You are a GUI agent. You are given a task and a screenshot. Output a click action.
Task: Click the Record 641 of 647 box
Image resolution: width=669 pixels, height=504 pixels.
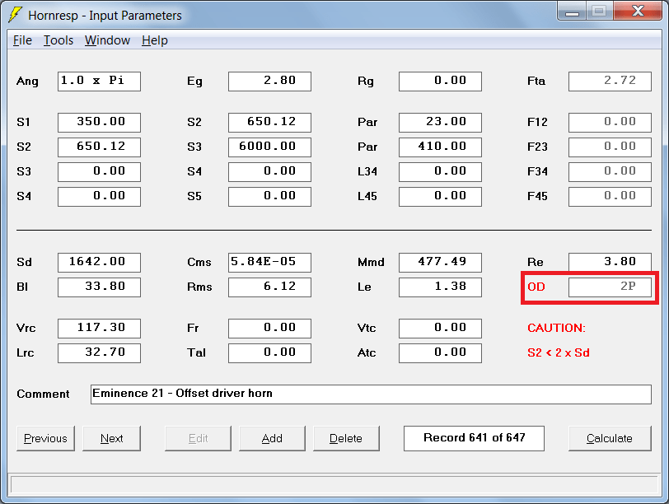point(474,438)
